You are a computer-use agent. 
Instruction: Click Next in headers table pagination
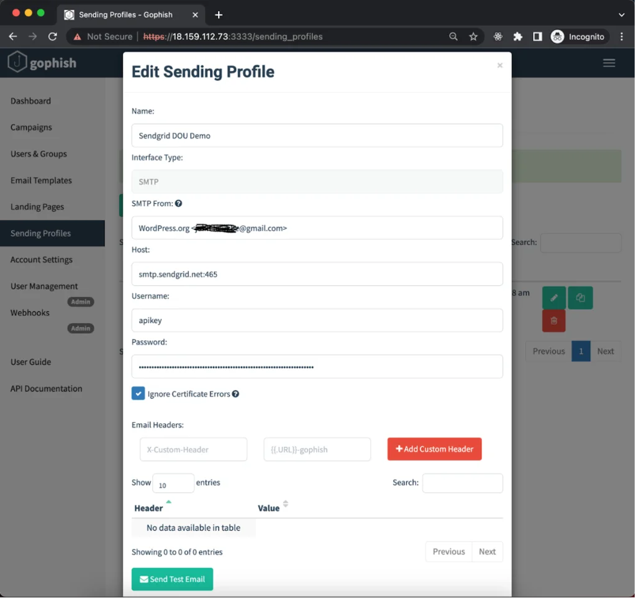coord(487,552)
